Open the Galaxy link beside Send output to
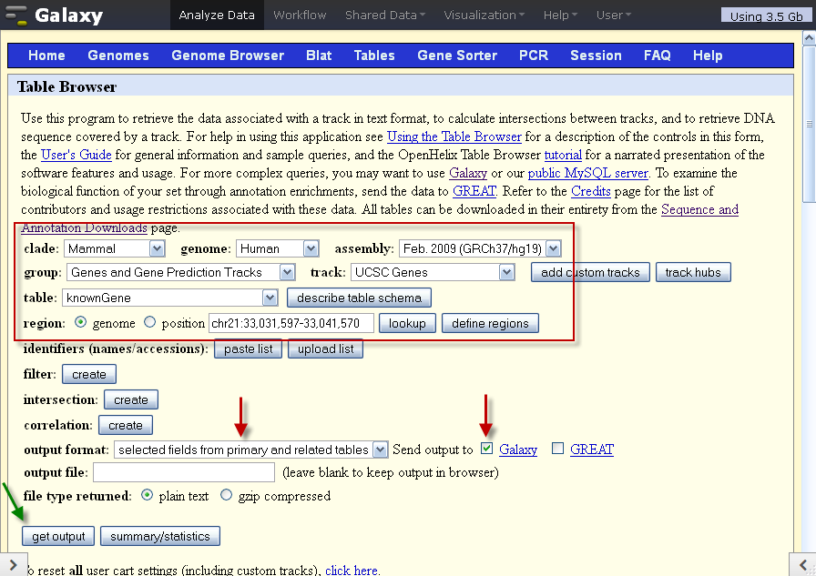This screenshot has width=816, height=576. [518, 450]
